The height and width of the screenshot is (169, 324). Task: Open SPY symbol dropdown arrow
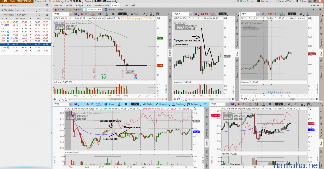258,14
